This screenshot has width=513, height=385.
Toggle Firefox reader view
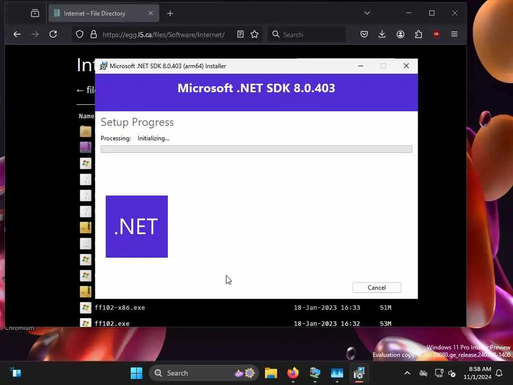(x=240, y=35)
